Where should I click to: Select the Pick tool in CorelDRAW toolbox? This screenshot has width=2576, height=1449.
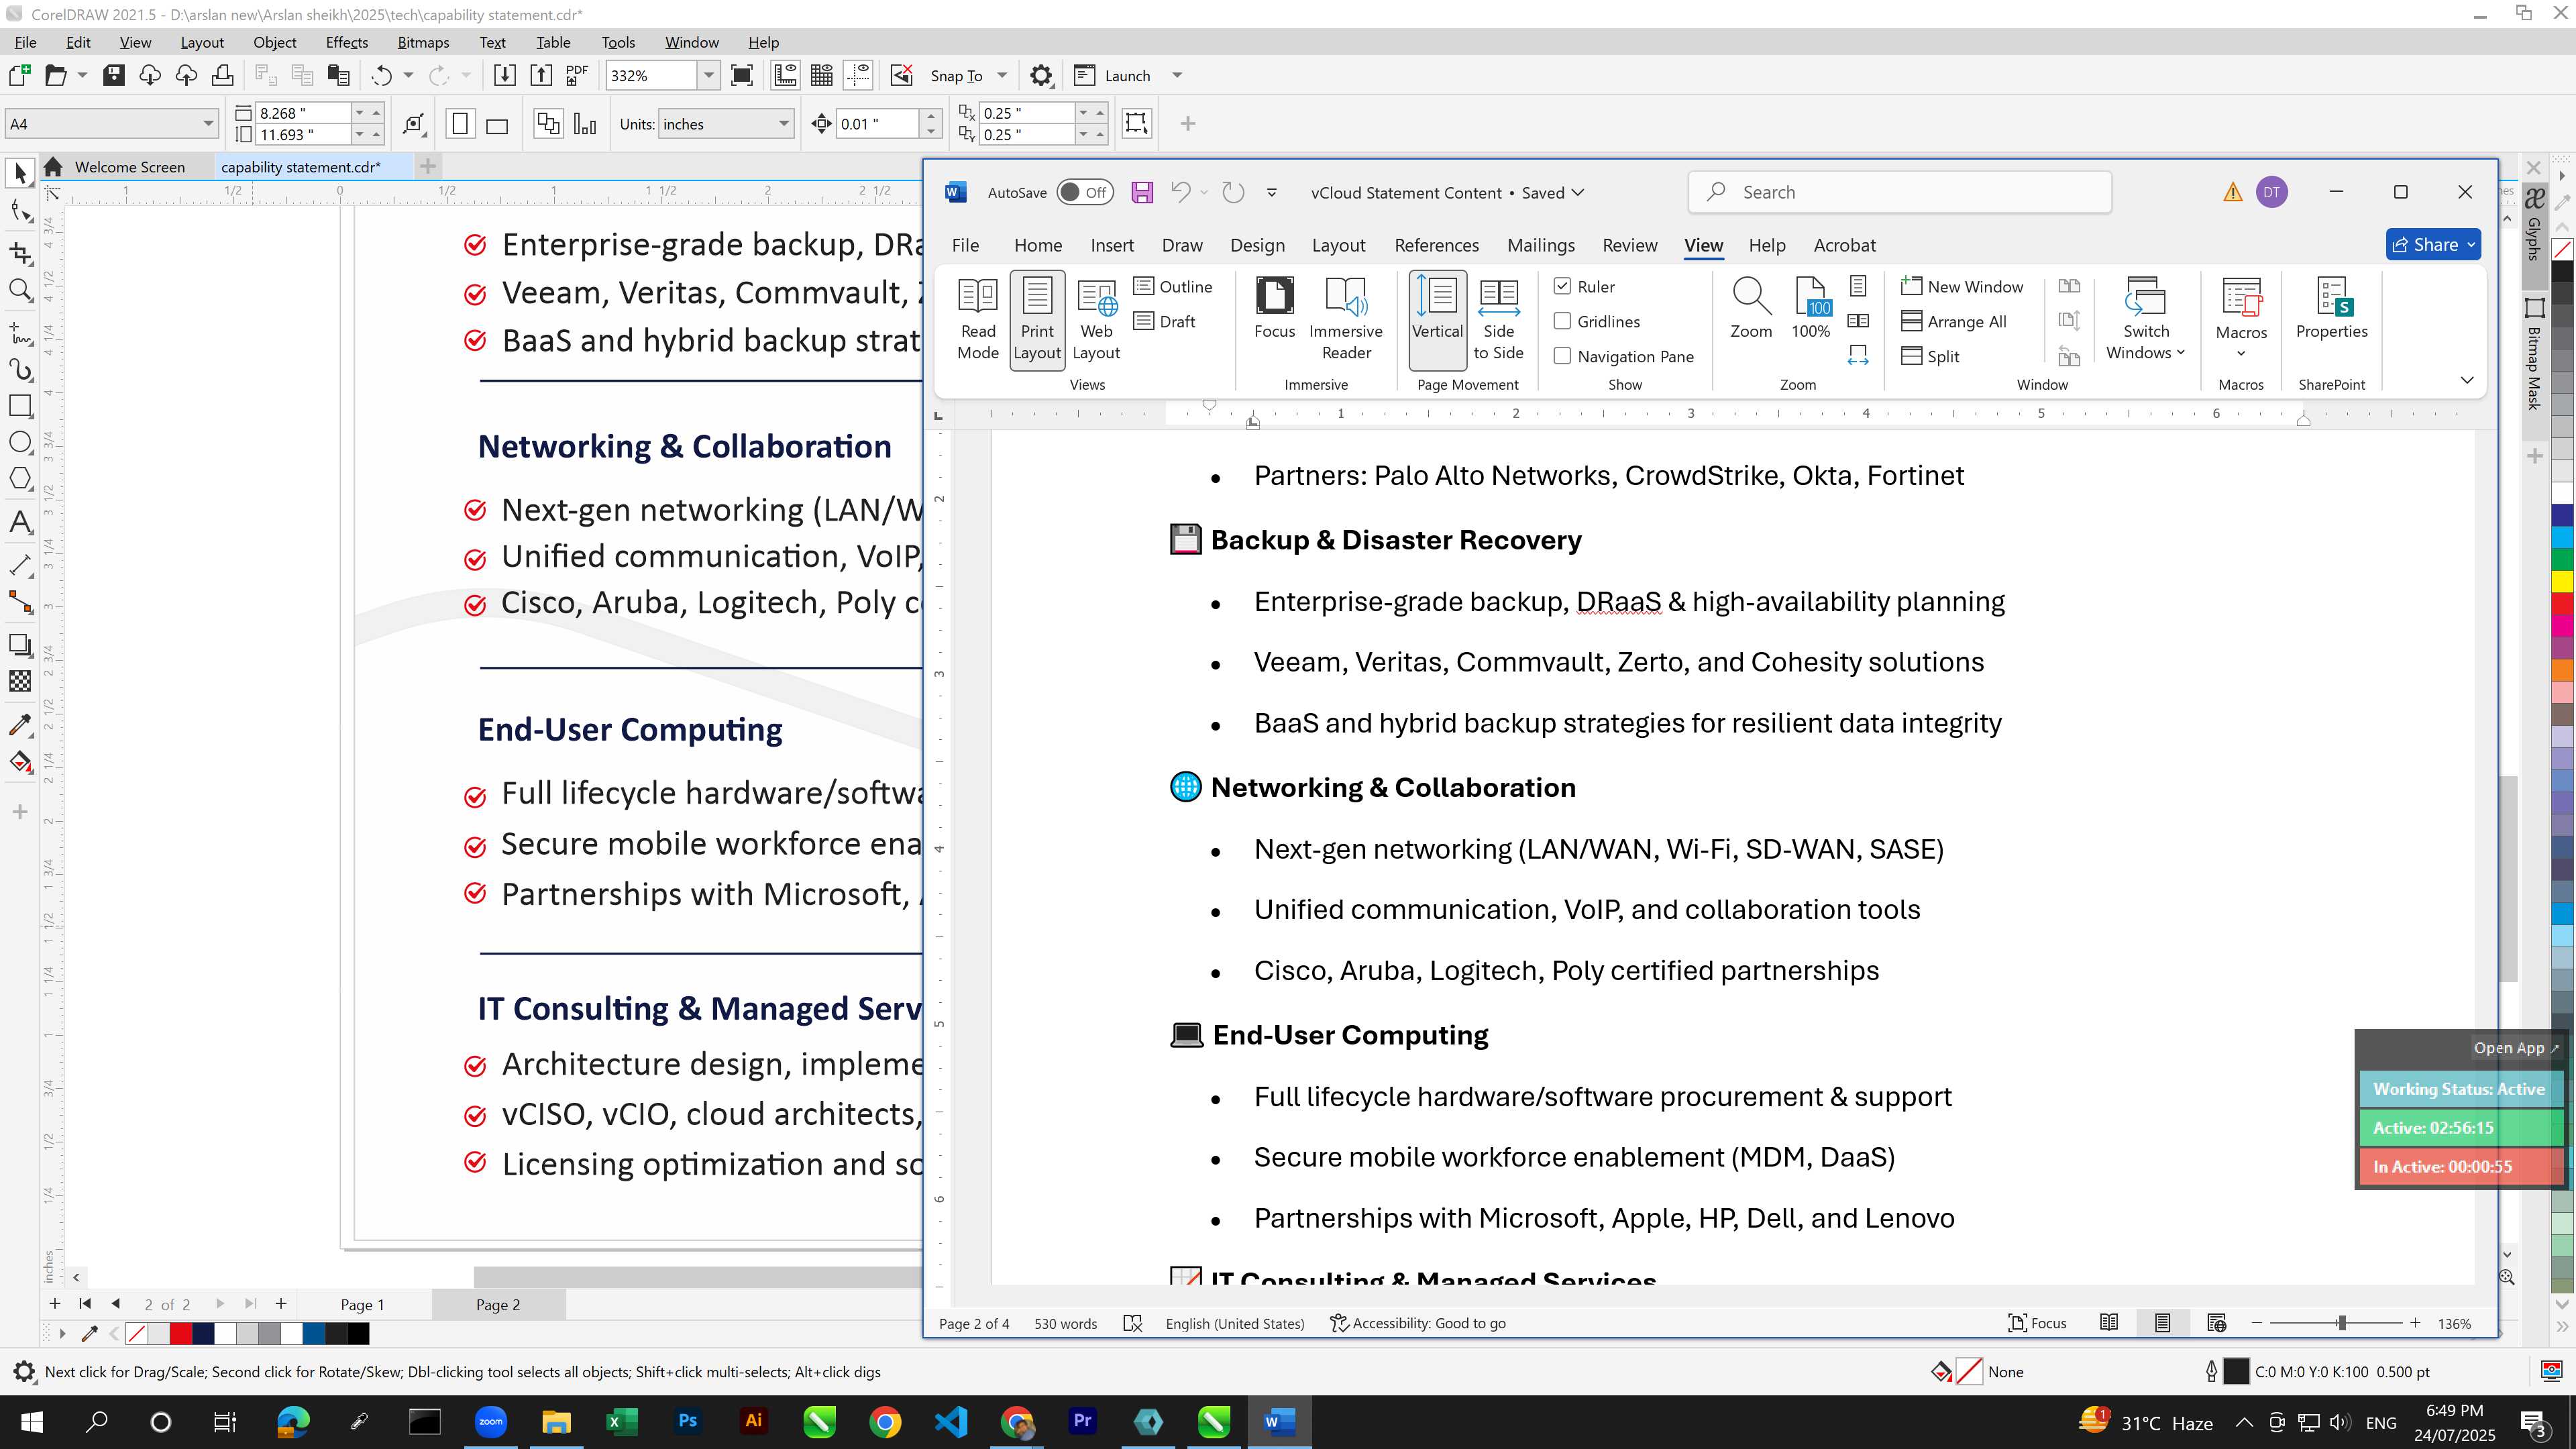pyautogui.click(x=20, y=174)
